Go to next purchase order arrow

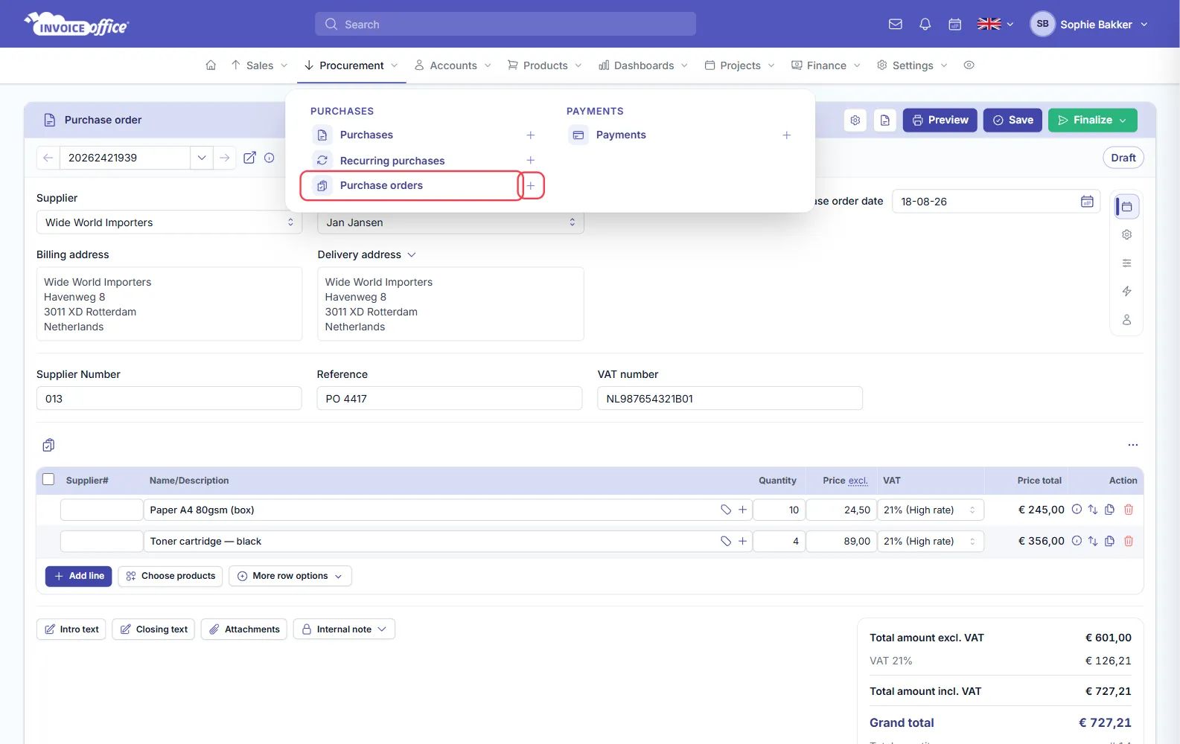224,158
